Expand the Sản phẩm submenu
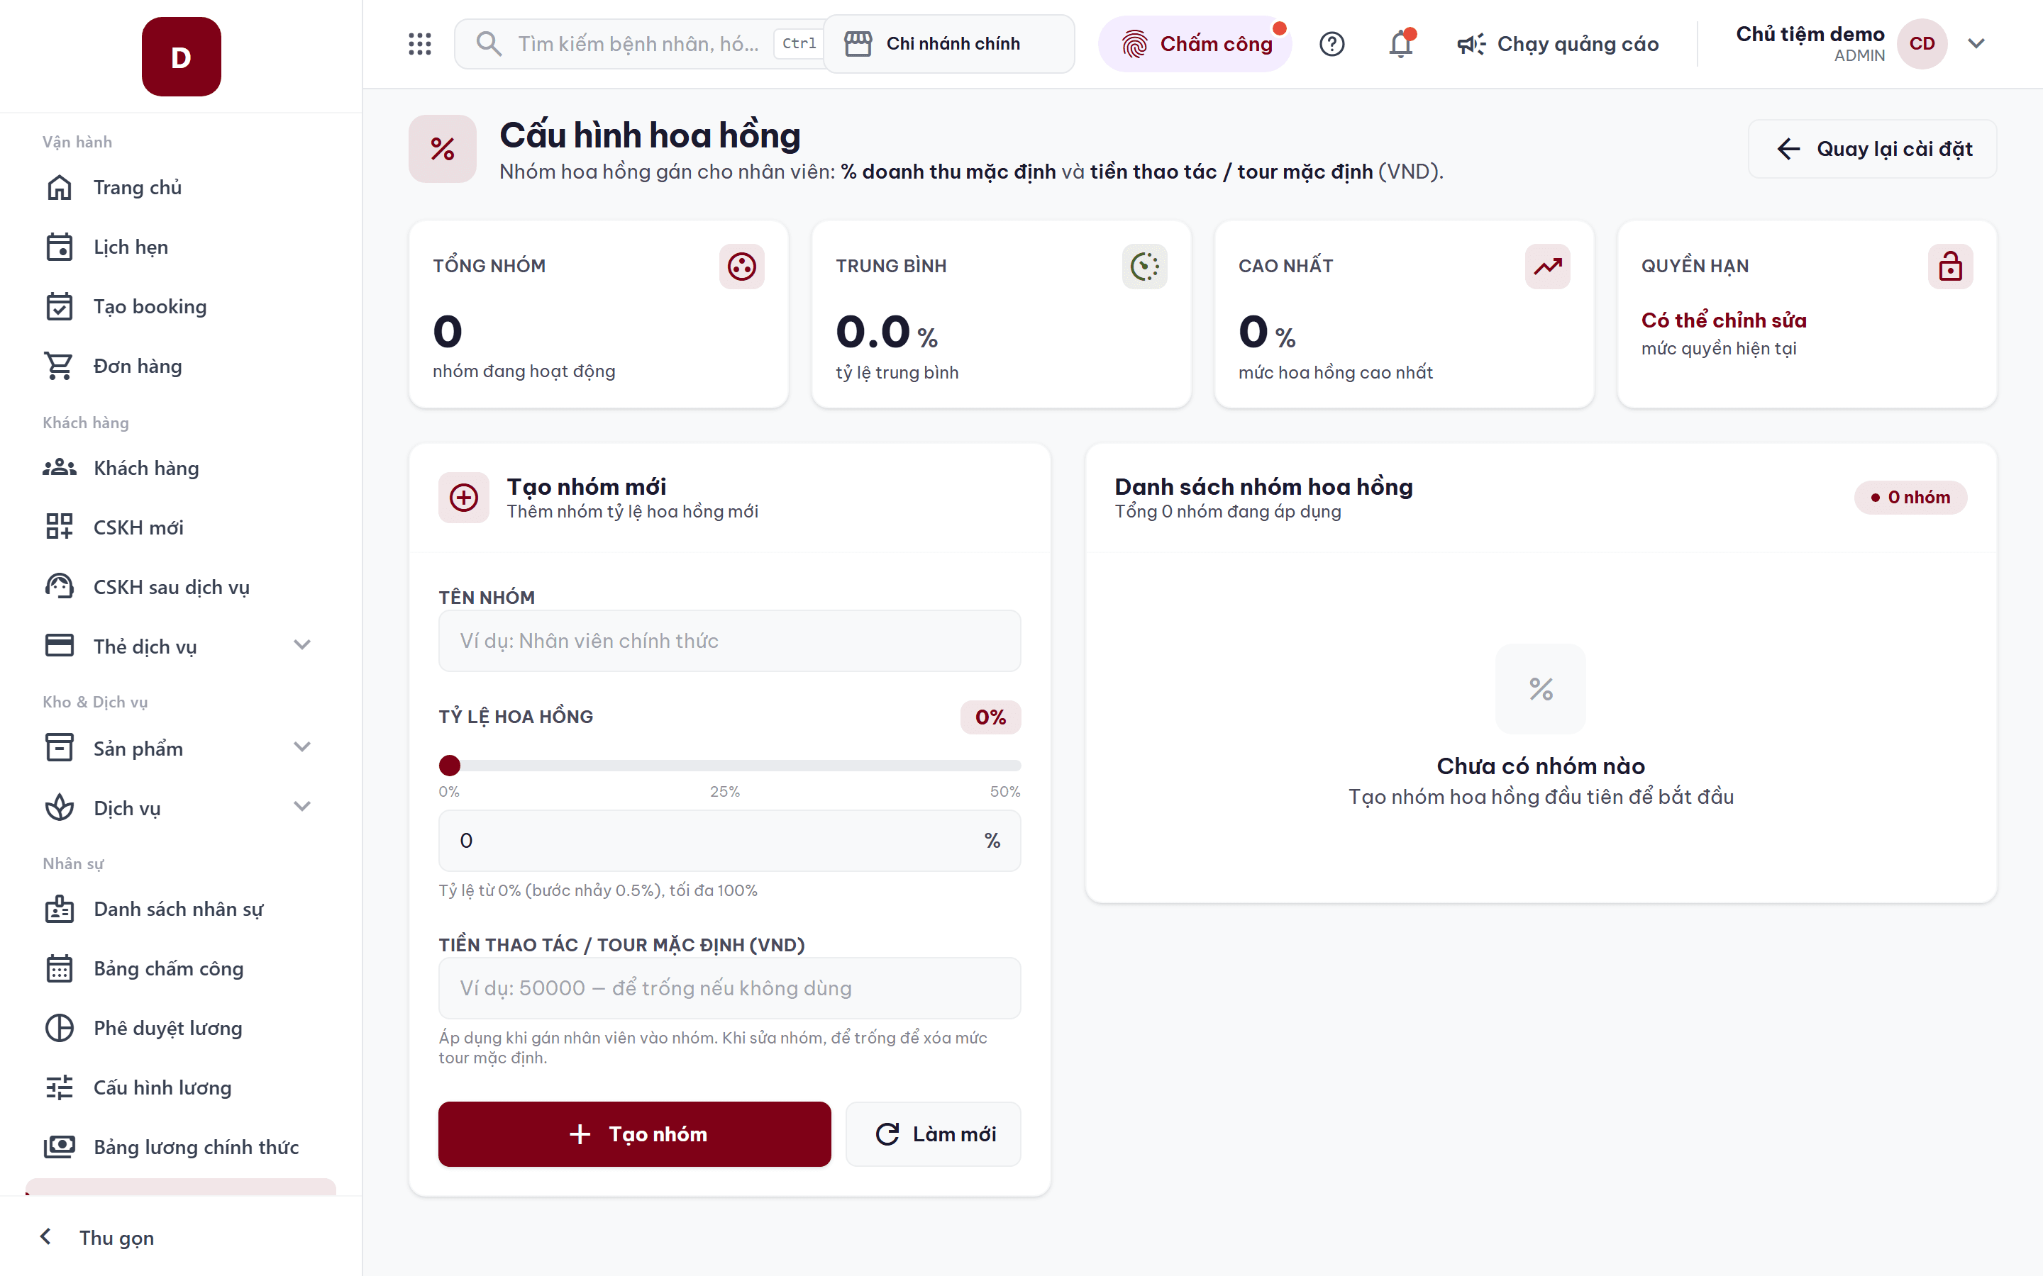Image resolution: width=2043 pixels, height=1276 pixels. pos(302,748)
